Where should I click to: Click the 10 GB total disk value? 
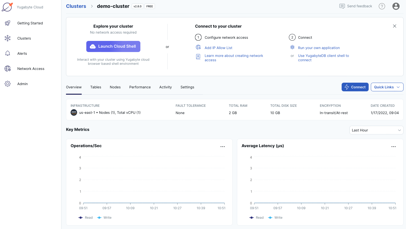275,113
